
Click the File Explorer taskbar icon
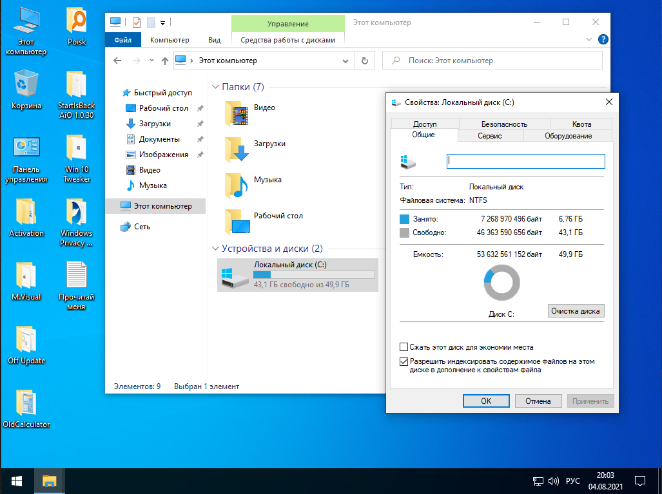coord(50,481)
